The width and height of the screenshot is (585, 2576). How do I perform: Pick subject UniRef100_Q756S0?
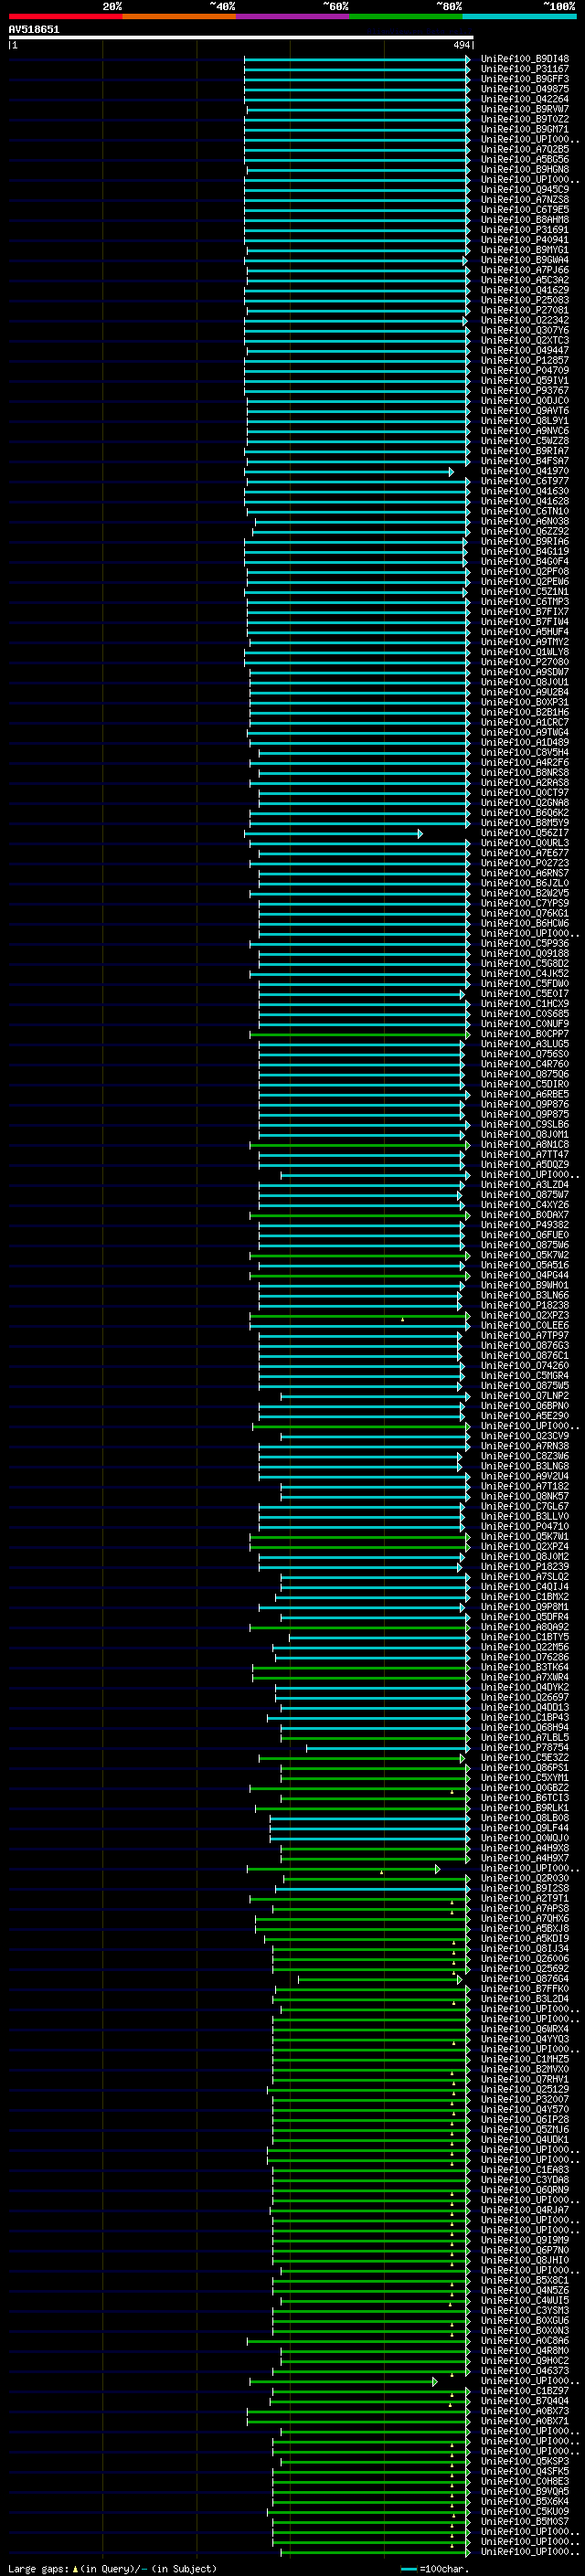click(x=525, y=1055)
